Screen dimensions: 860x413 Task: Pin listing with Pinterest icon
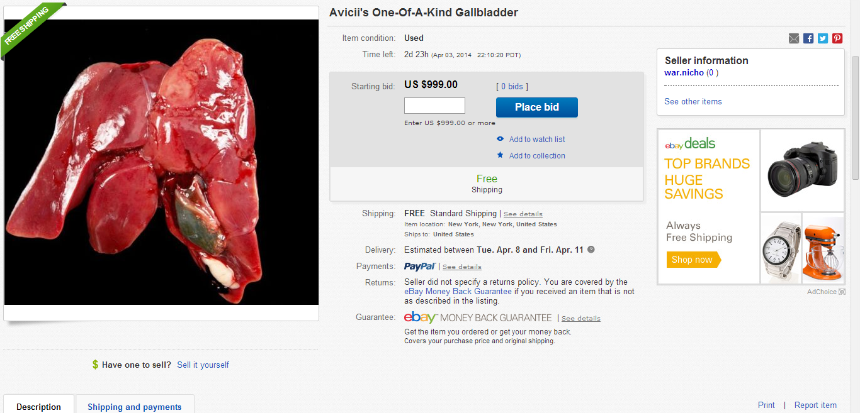tap(837, 38)
